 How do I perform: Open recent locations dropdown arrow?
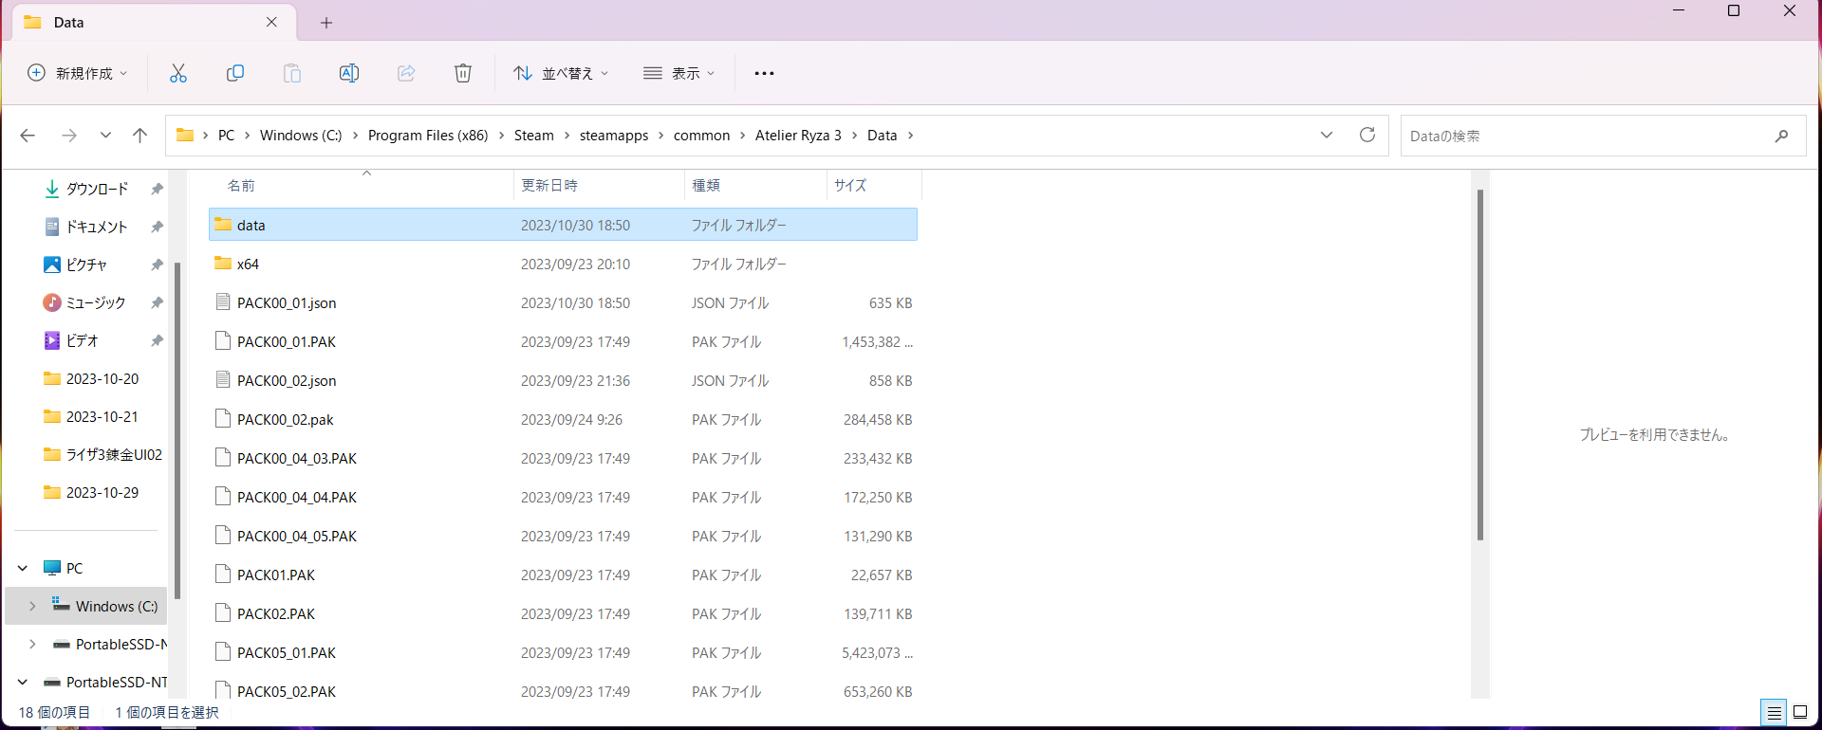click(105, 136)
